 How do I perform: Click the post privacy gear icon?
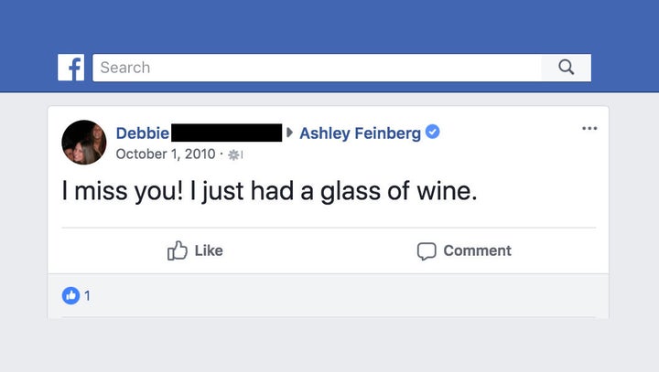tap(234, 155)
